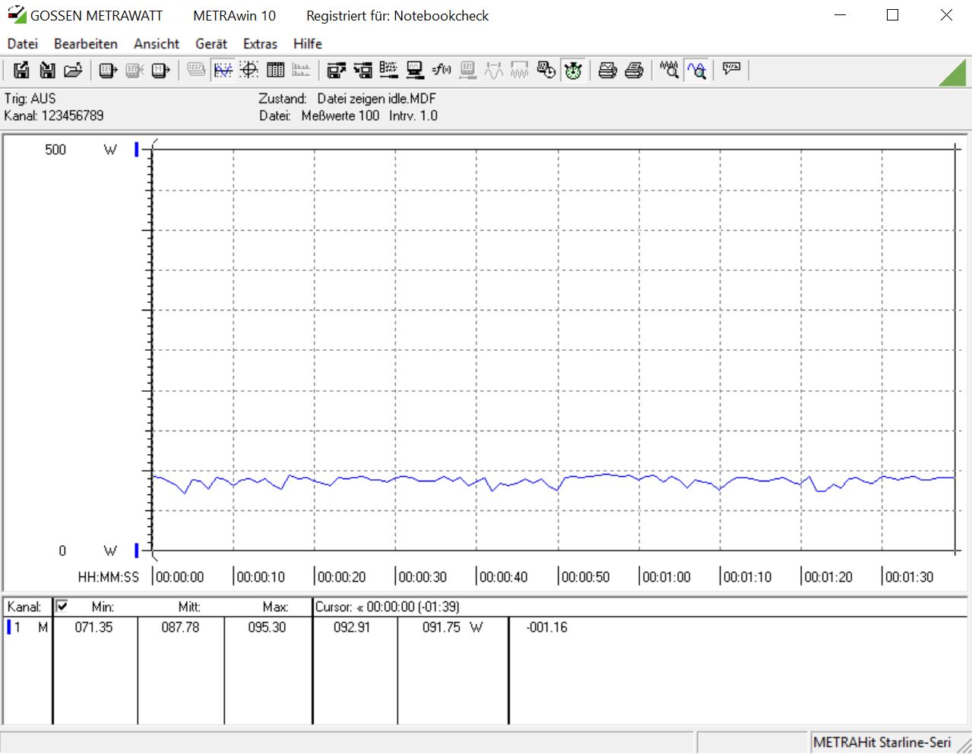Click cursor value 092.91
The image size is (972, 754).
(352, 627)
